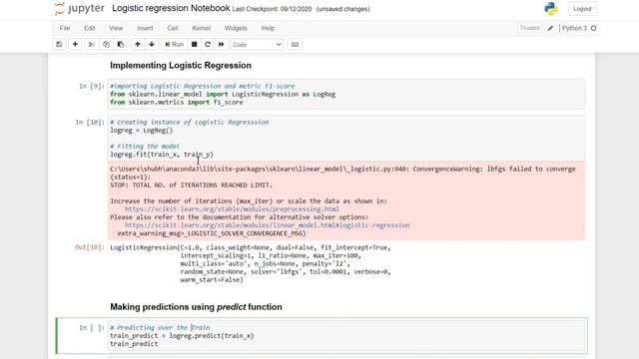639x359 pixels.
Task: Restart the kernel icon
Action: coord(208,44)
